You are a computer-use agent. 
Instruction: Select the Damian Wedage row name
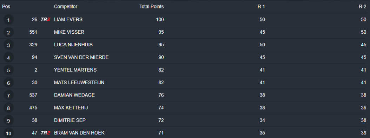pos(74,95)
